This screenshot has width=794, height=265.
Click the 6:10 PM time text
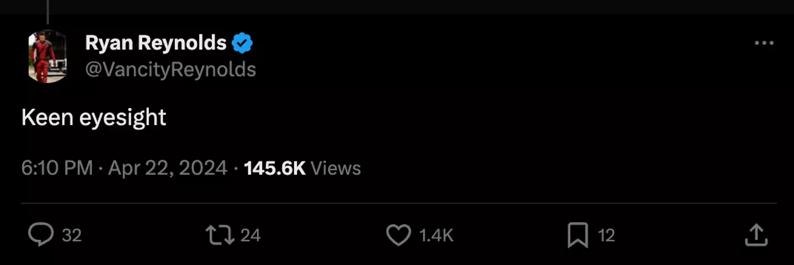point(57,168)
